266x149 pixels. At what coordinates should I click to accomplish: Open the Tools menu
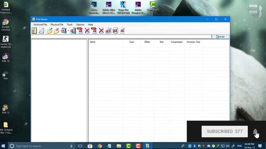pyautogui.click(x=69, y=24)
